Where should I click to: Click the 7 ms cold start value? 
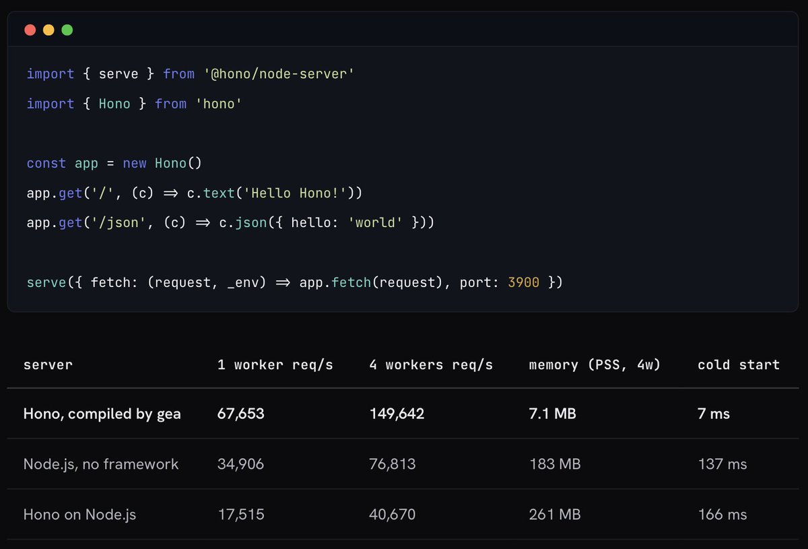pos(714,414)
